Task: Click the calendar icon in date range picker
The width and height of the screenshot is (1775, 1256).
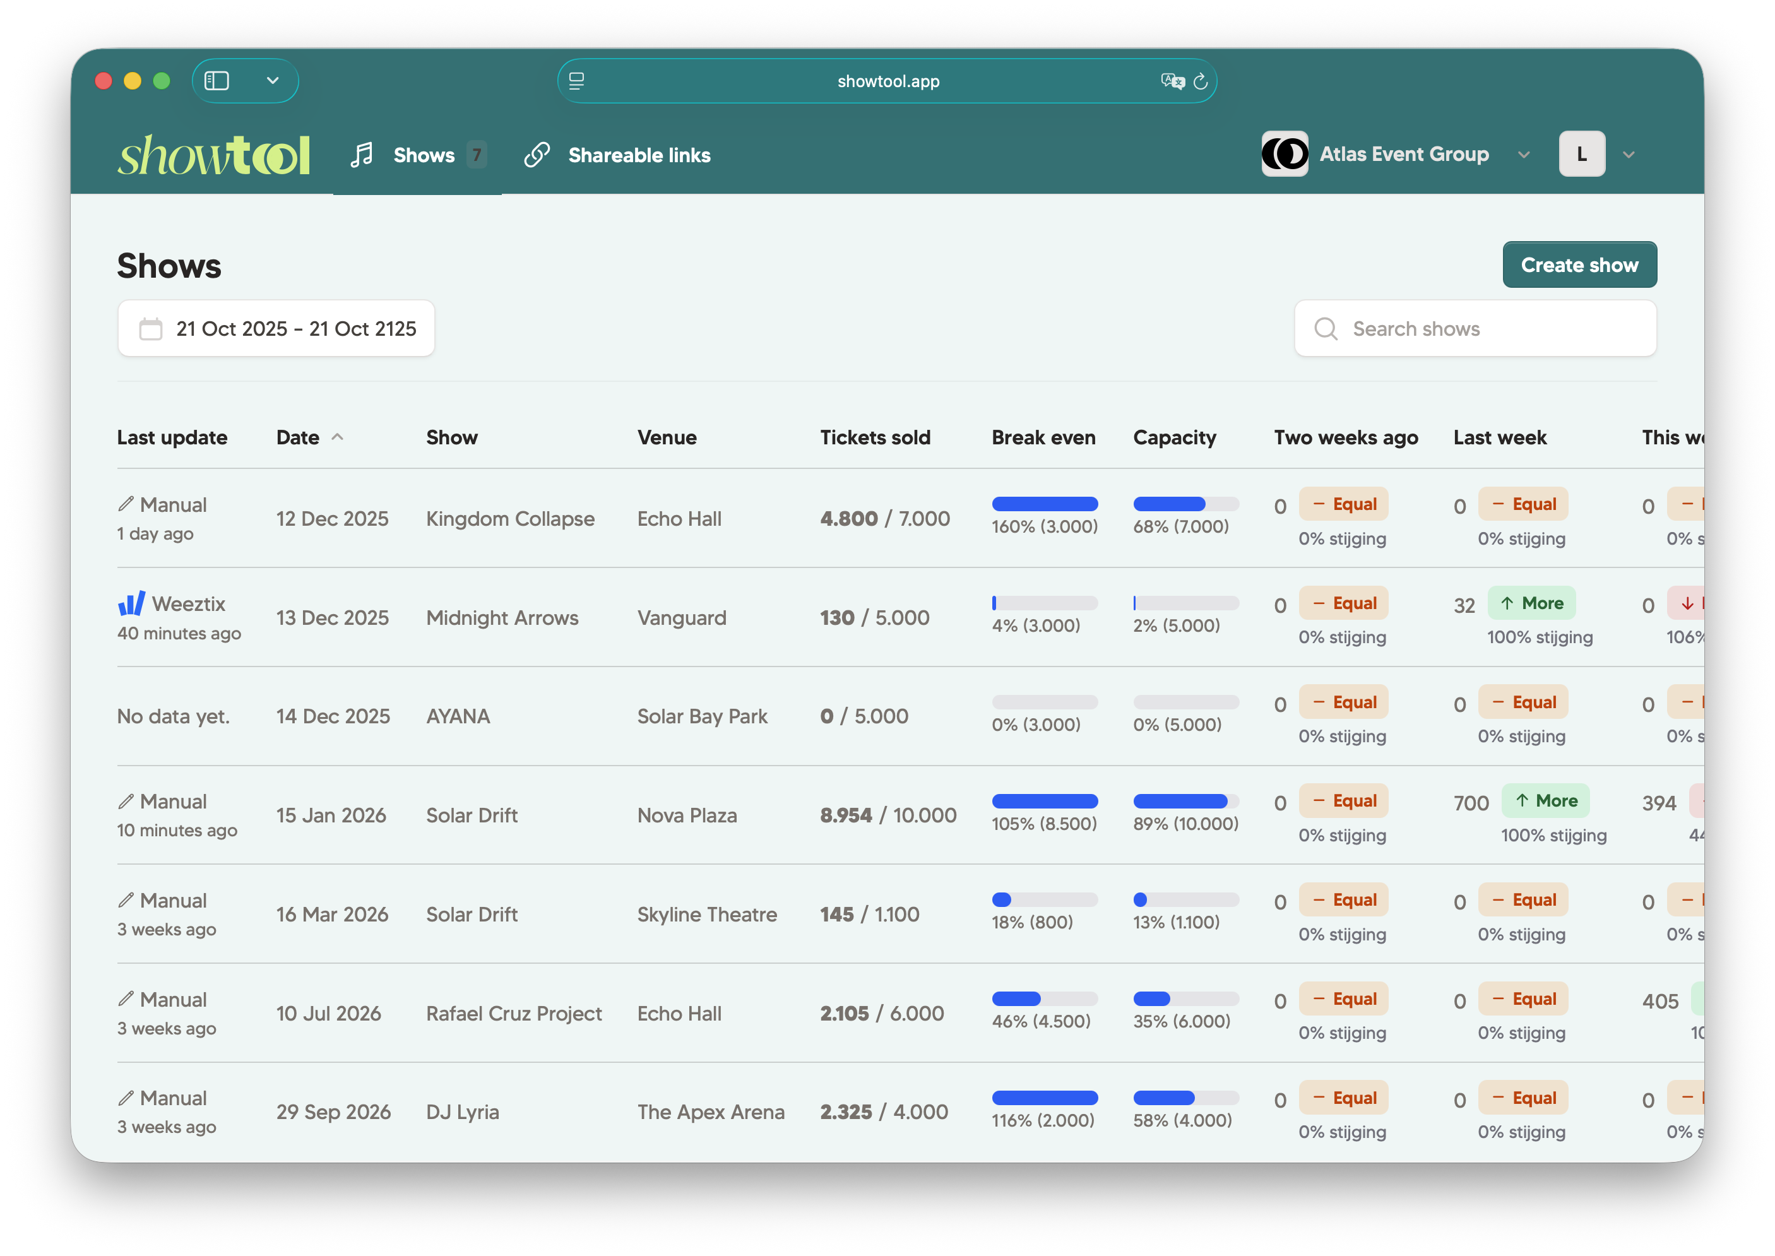Action: (151, 329)
